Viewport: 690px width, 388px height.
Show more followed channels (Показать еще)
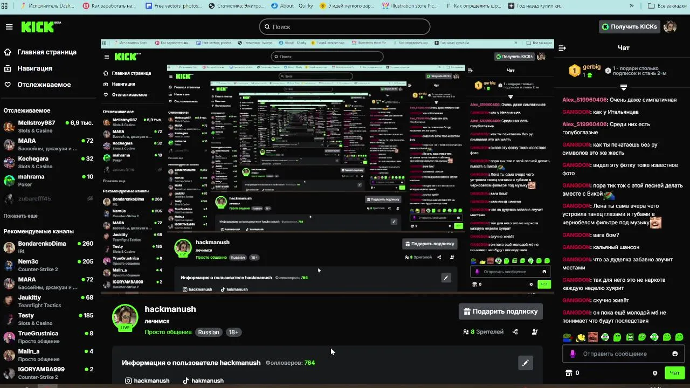coord(20,216)
